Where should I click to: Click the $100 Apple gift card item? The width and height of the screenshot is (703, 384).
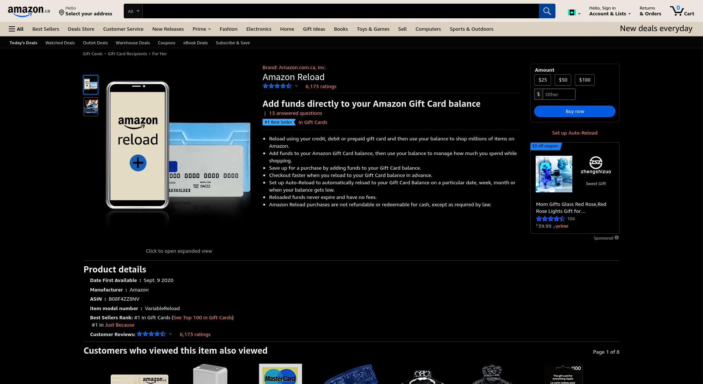[563, 374]
